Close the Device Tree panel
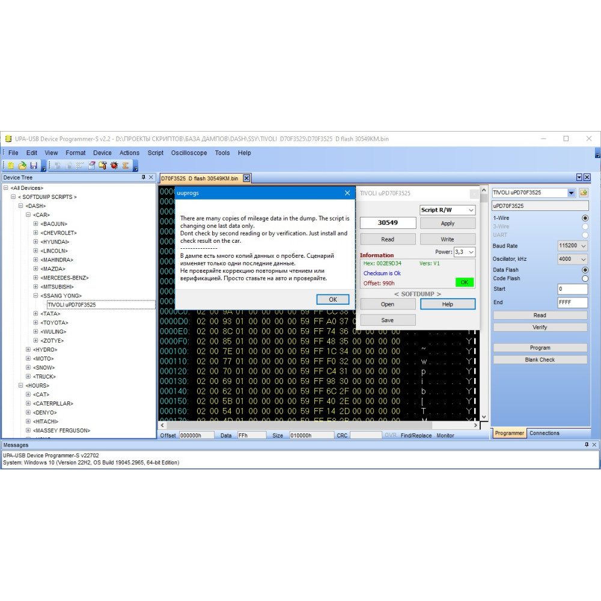This screenshot has width=601, height=601. pos(151,177)
